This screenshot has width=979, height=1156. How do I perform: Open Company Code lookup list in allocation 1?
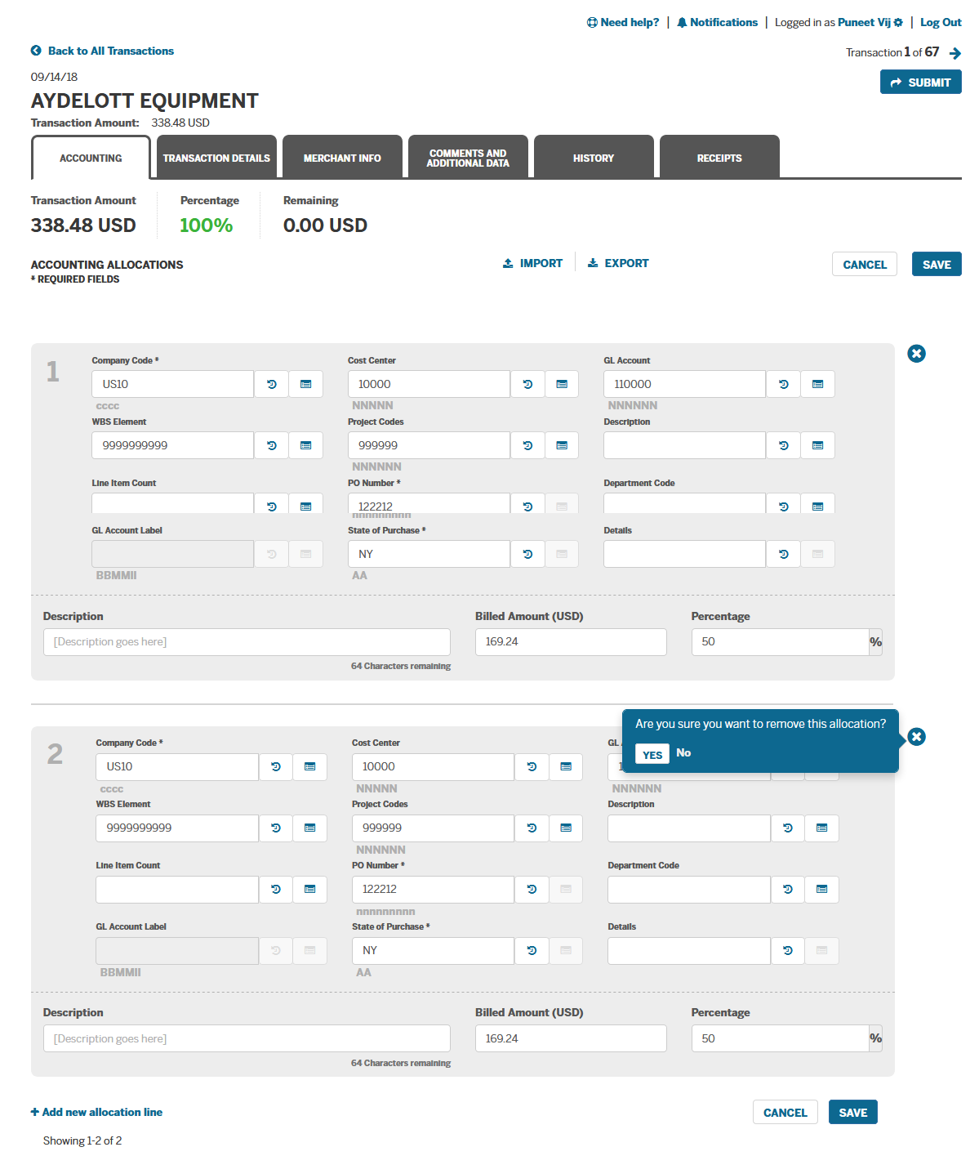click(x=306, y=384)
